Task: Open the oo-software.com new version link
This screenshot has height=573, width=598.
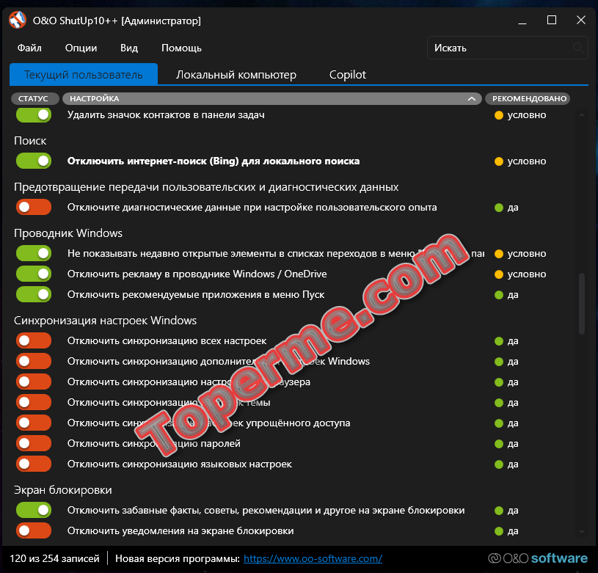Action: click(x=313, y=558)
